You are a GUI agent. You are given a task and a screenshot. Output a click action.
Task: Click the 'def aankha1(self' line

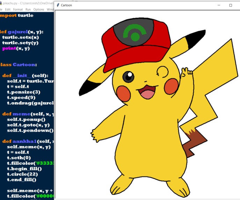pyautogui.click(x=28, y=141)
